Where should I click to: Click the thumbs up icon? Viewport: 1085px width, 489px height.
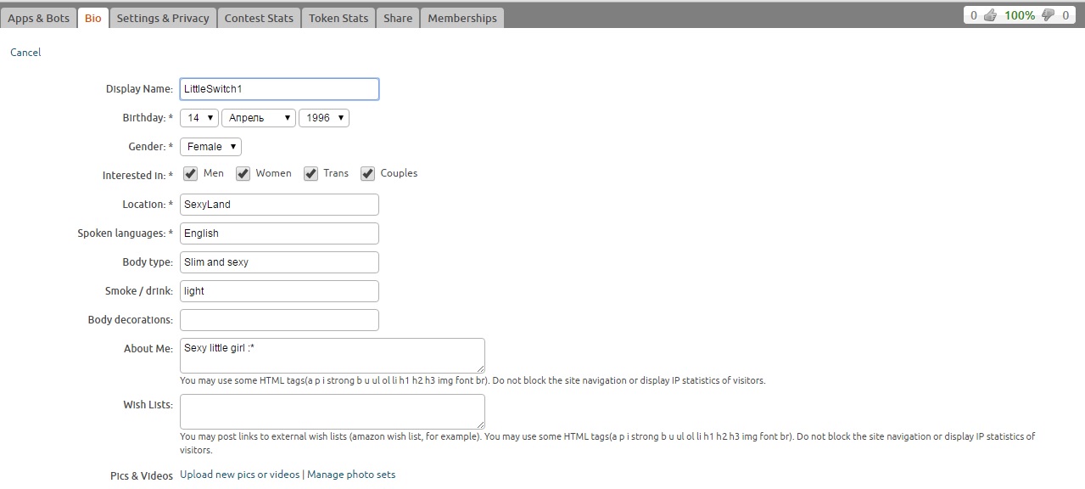pos(989,15)
